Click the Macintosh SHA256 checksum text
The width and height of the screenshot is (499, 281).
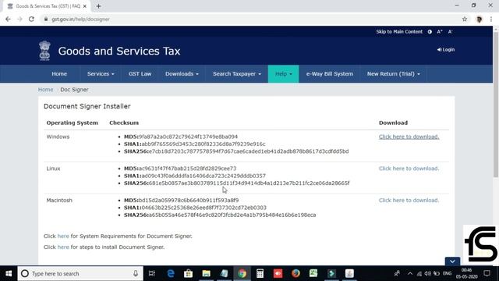220,215
